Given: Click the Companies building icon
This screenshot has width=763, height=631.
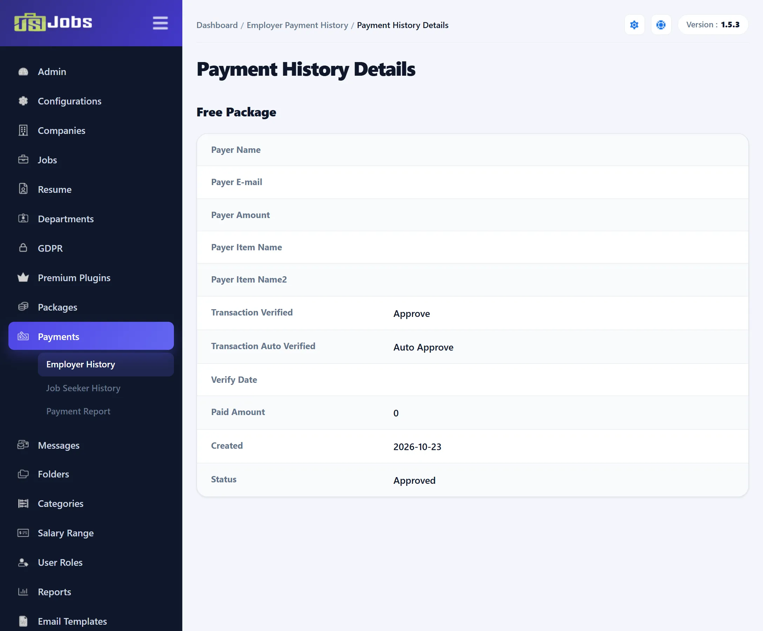Looking at the screenshot, I should tap(23, 130).
